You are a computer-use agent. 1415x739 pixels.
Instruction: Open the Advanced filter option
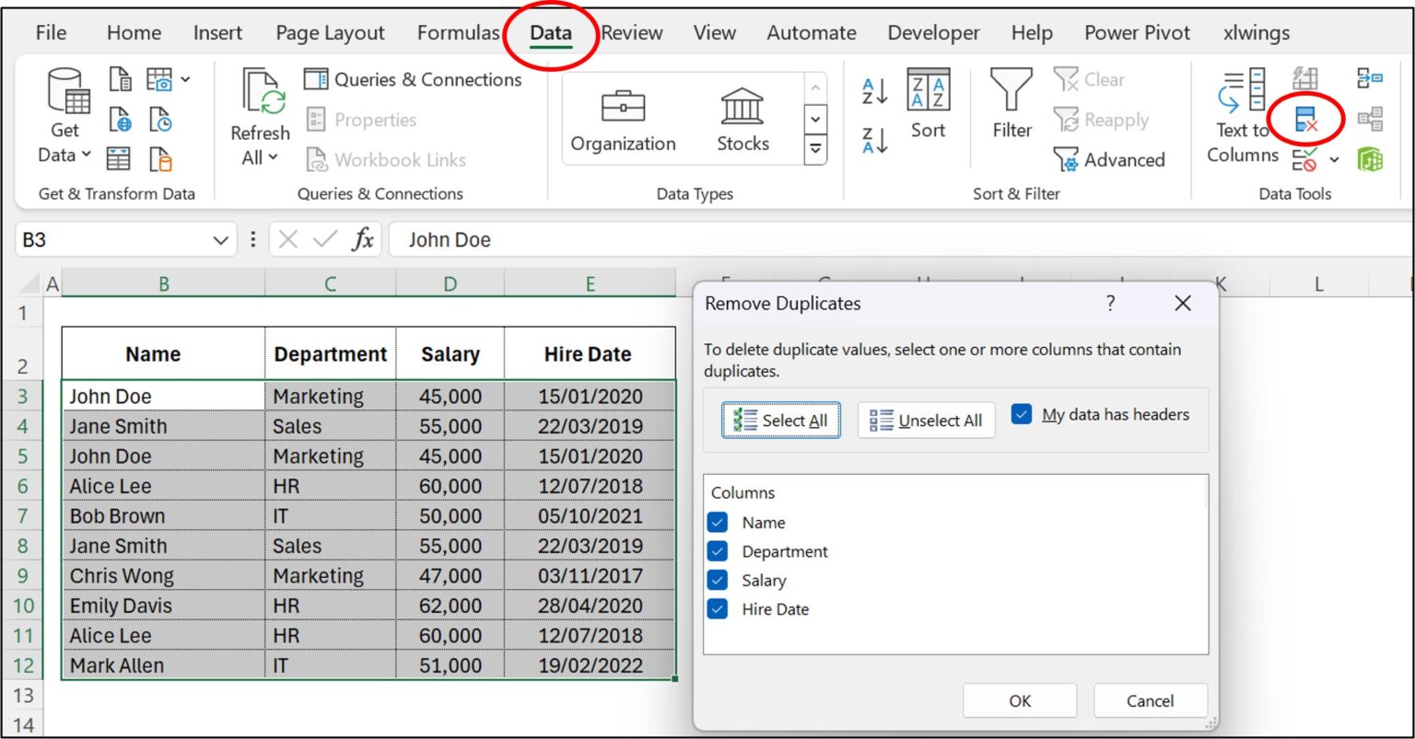point(1110,160)
